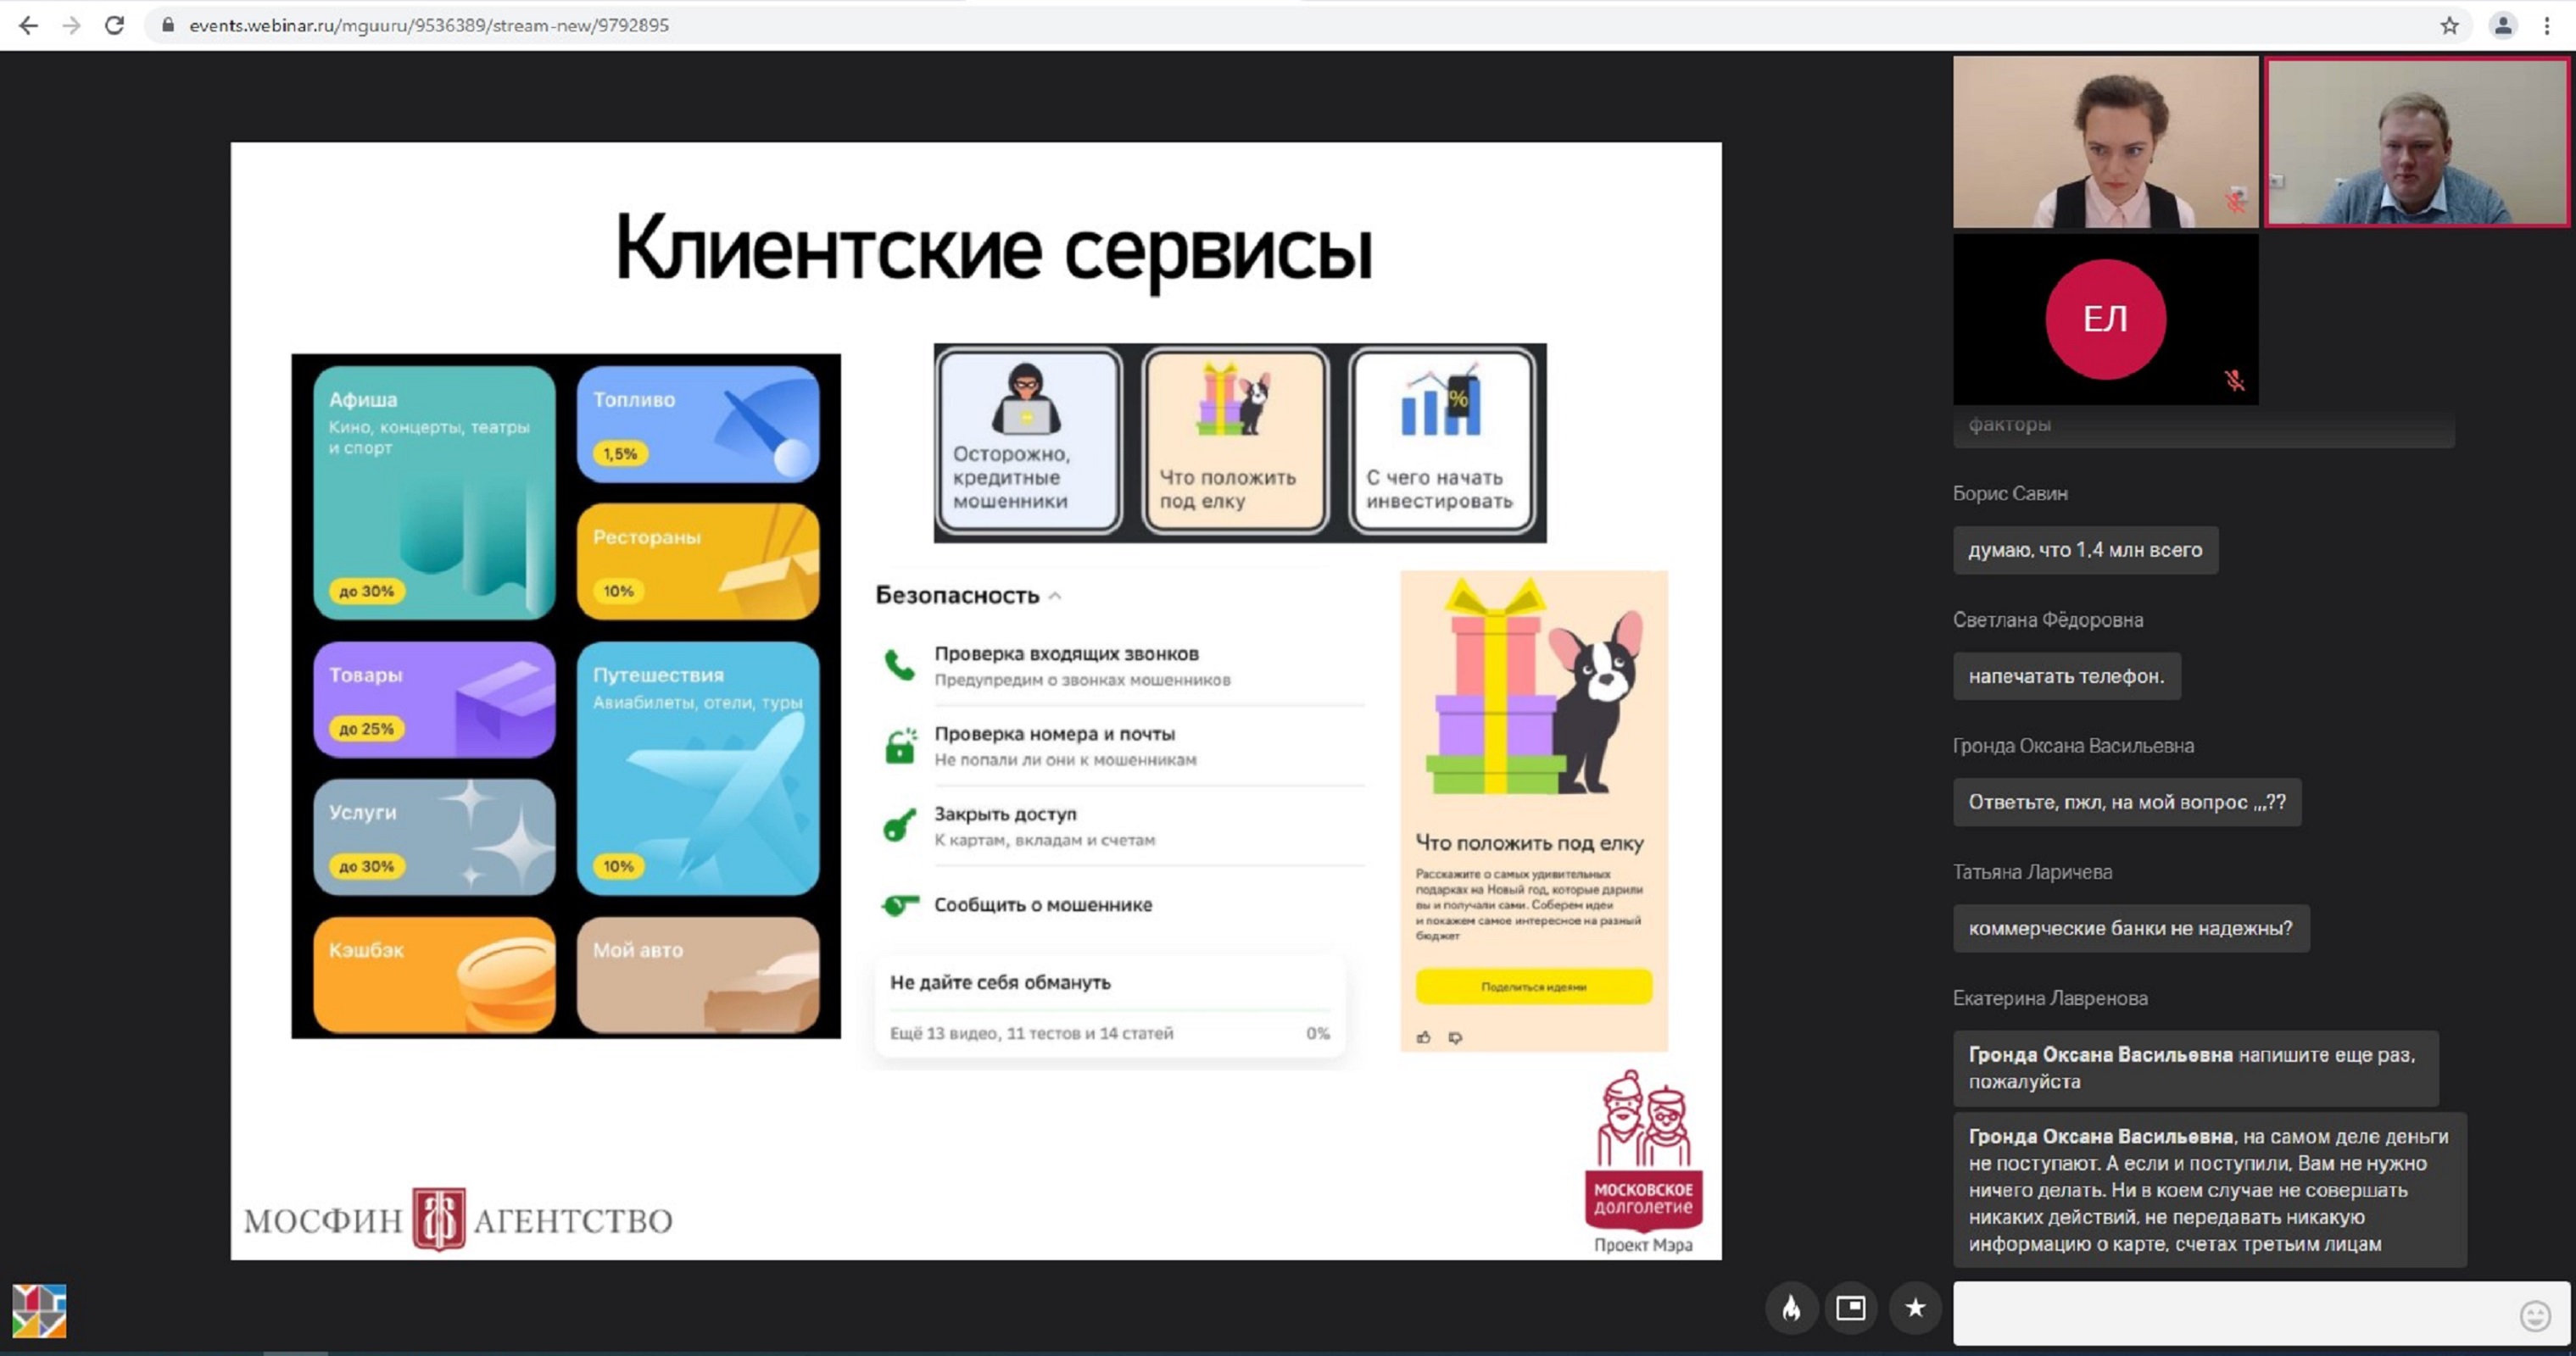Click the browser address bar URL
Image resolution: width=2576 pixels, height=1356 pixels.
pyautogui.click(x=429, y=25)
